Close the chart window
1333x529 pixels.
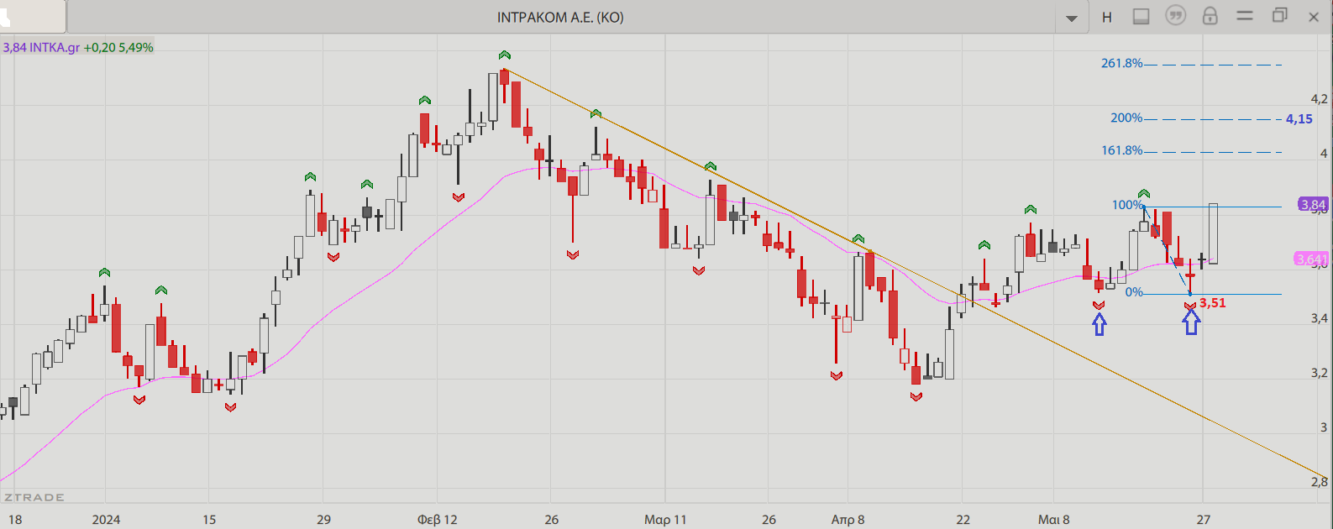[1314, 17]
